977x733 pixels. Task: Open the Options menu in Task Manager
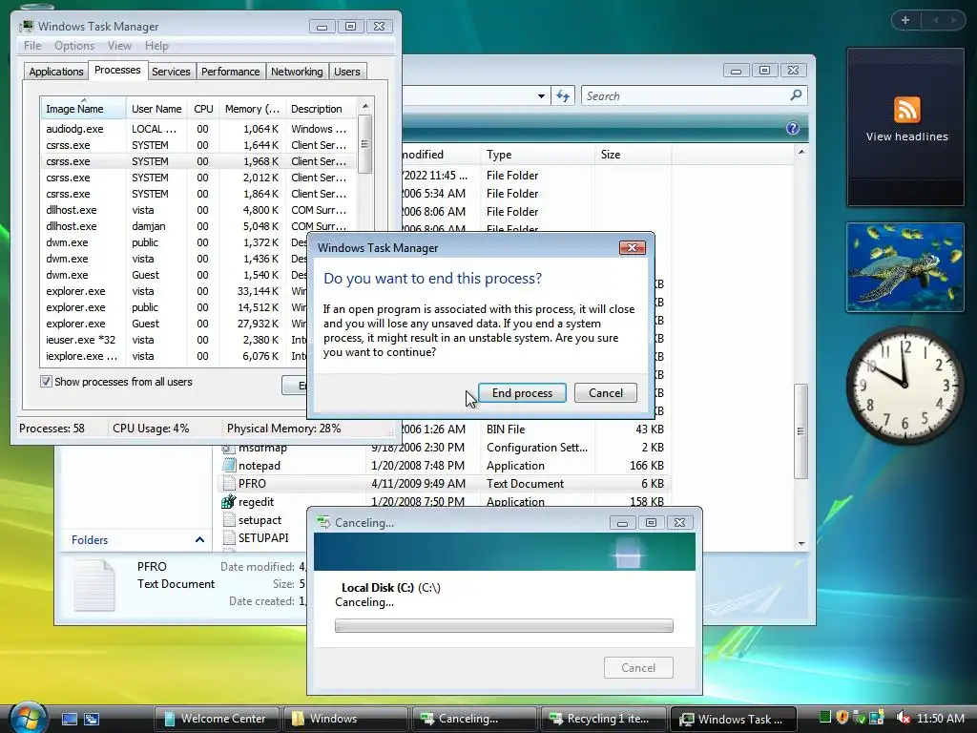(x=74, y=46)
